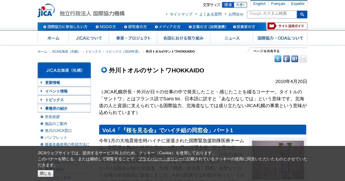This screenshot has width=345, height=181.
Task: Open 投資家の方 menu item
Action: pos(244,27)
